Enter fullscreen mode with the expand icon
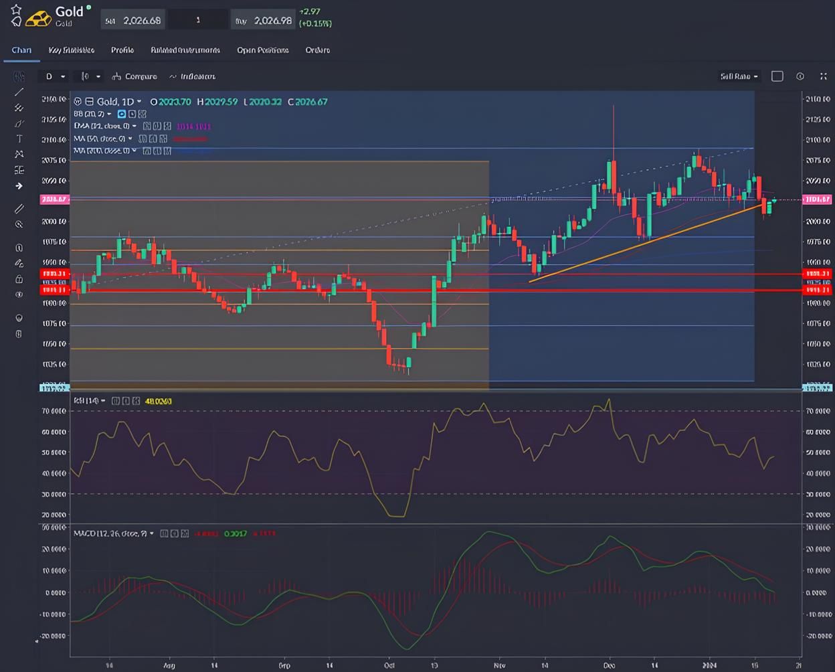The height and width of the screenshot is (672, 835). tap(822, 76)
